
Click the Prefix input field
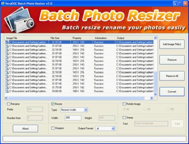pos(35,109)
